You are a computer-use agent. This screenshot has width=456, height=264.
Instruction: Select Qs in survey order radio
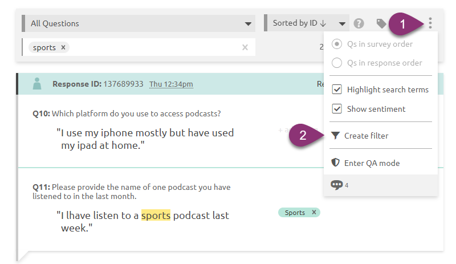337,44
